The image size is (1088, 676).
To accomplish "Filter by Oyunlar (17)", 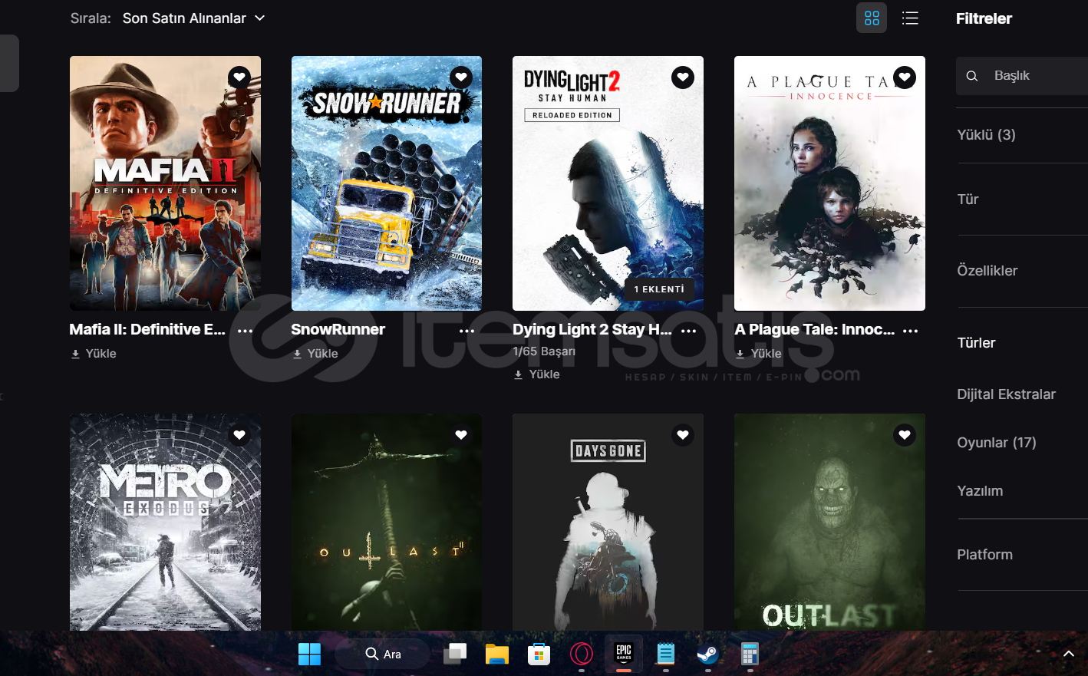I will [x=997, y=443].
